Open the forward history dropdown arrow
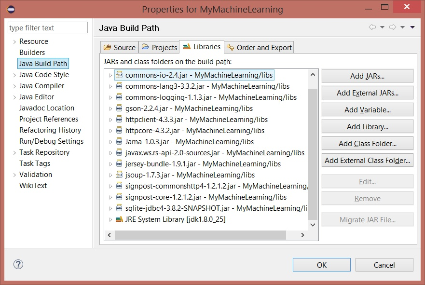Image resolution: width=425 pixels, height=285 pixels. (x=402, y=27)
